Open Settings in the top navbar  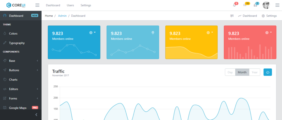click(x=86, y=5)
